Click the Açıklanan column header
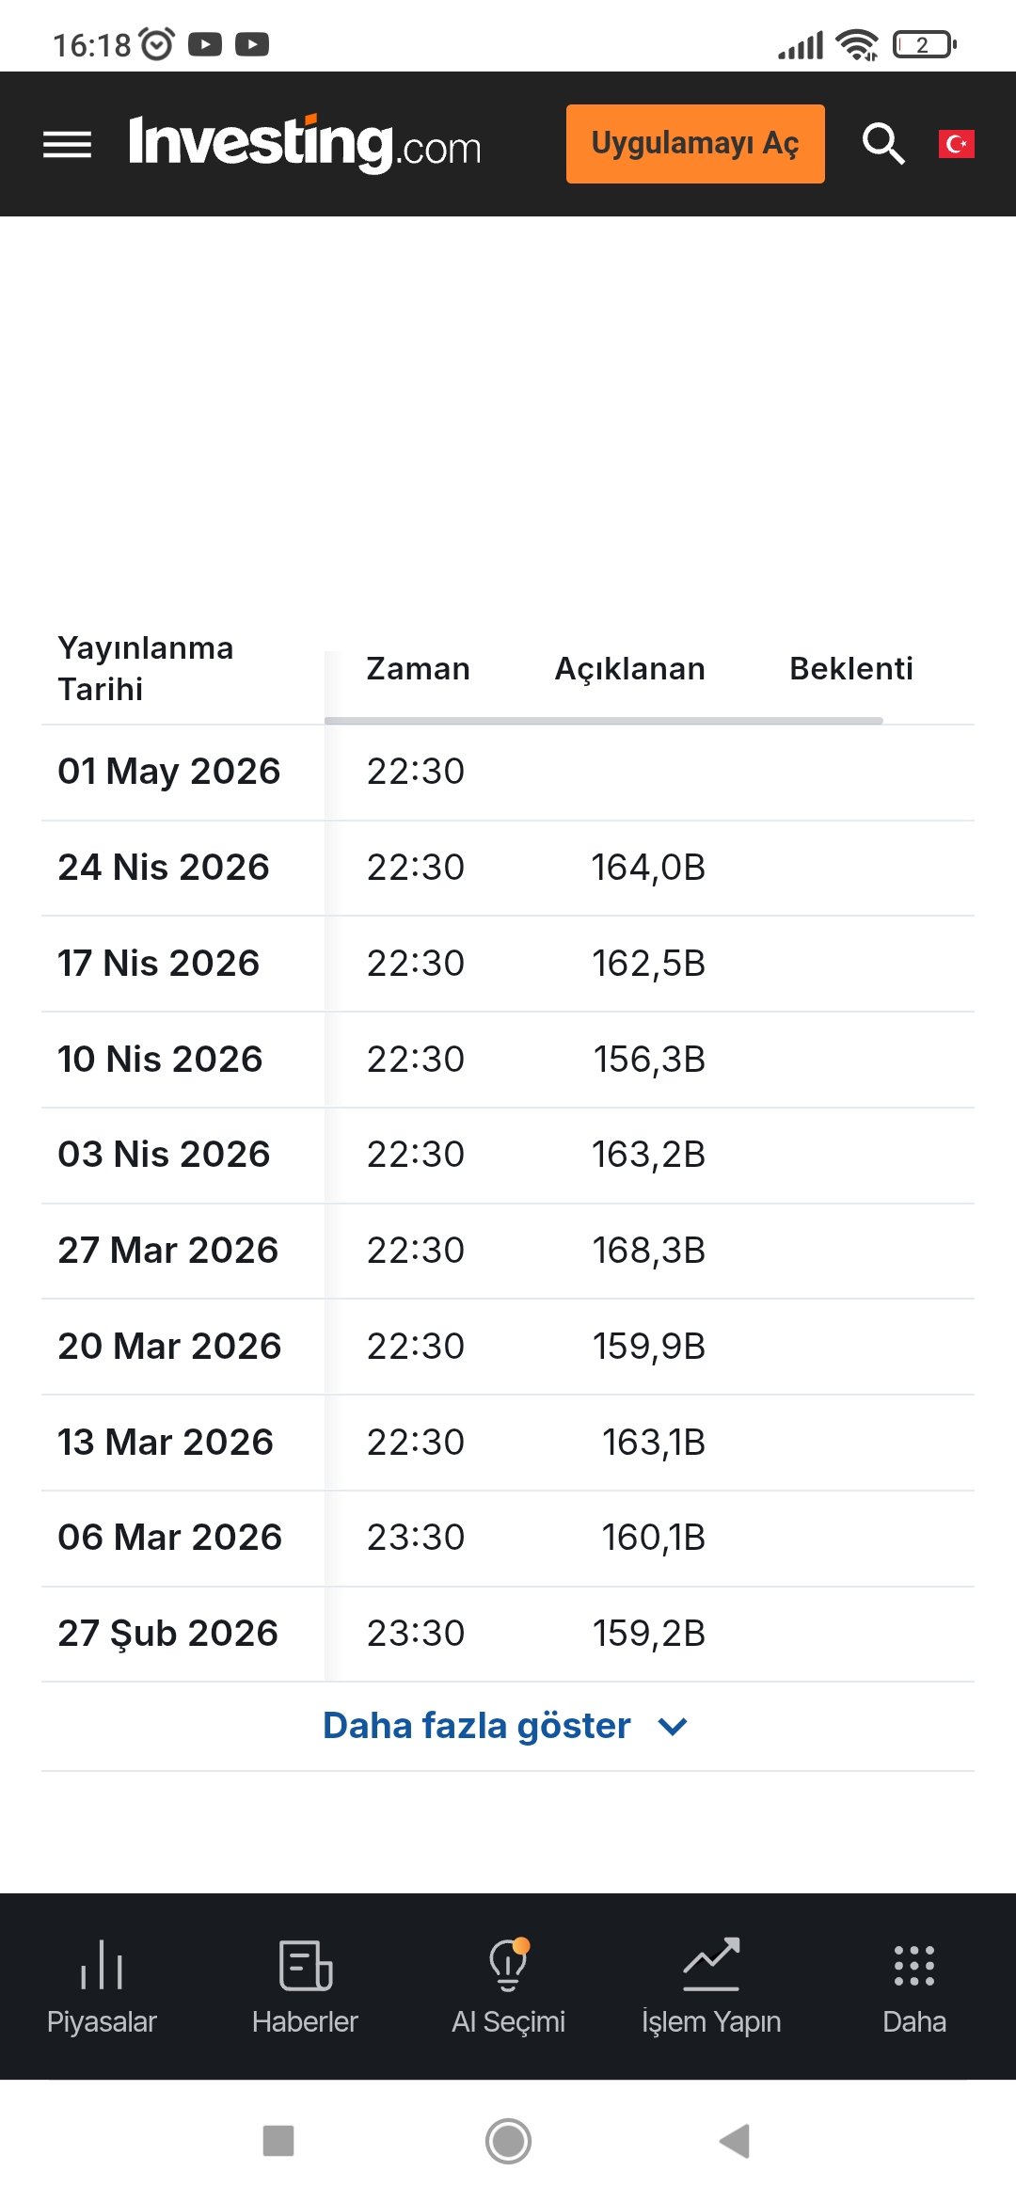1016x2202 pixels. click(629, 669)
